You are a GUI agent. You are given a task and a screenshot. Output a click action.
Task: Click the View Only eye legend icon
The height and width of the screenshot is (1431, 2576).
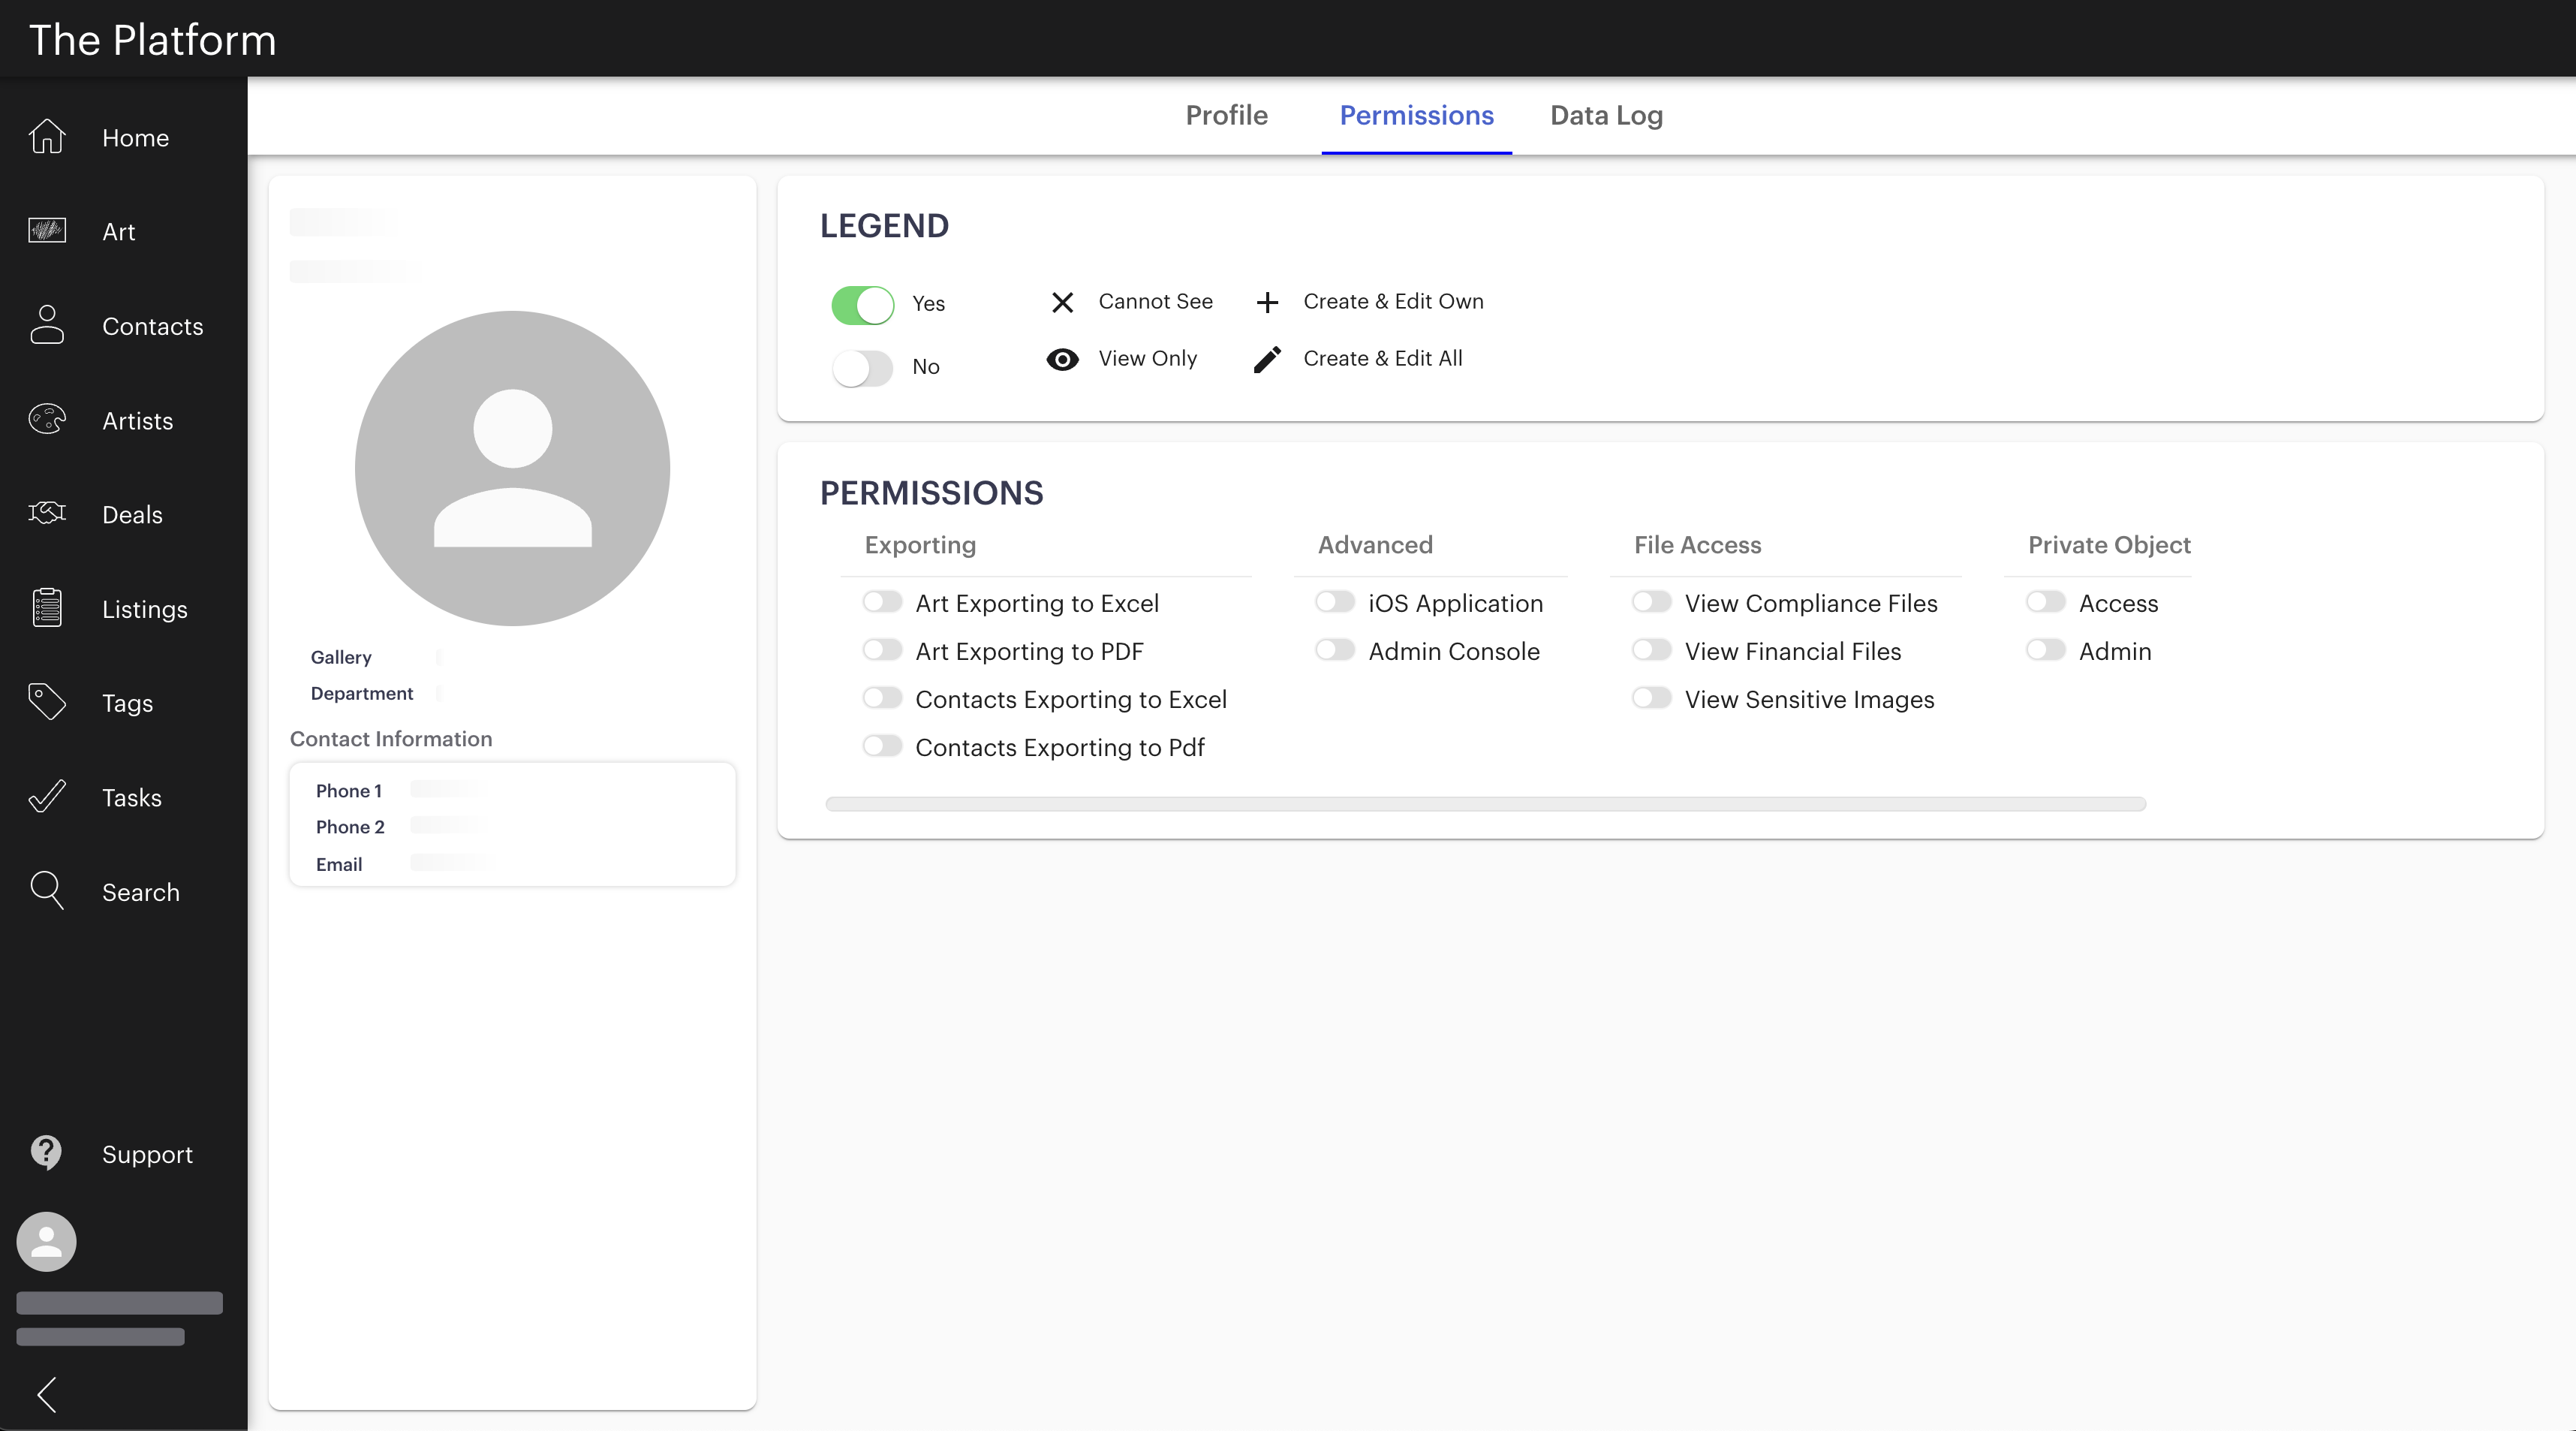click(1063, 359)
